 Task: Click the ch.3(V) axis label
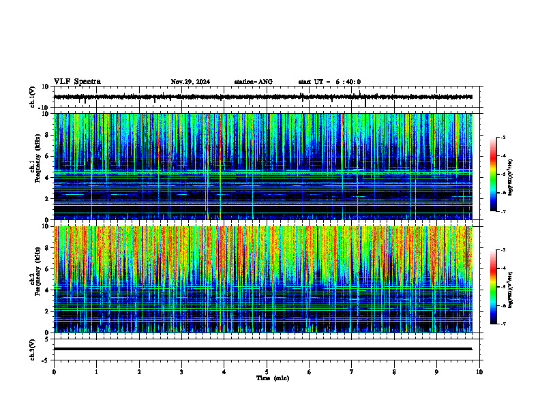[32, 350]
